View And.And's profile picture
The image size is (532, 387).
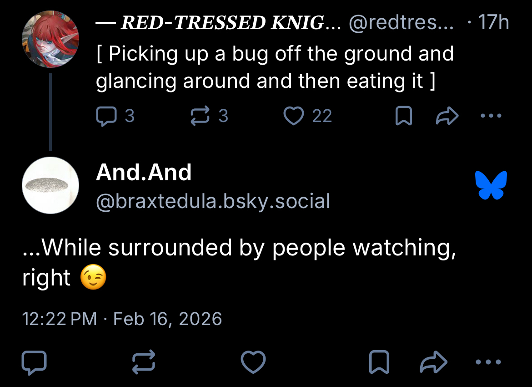click(x=50, y=185)
